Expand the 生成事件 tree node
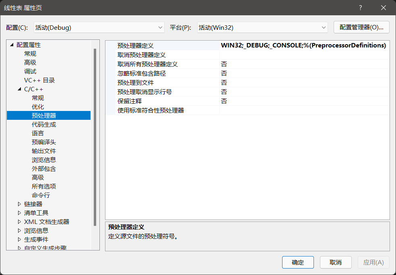 [19, 239]
